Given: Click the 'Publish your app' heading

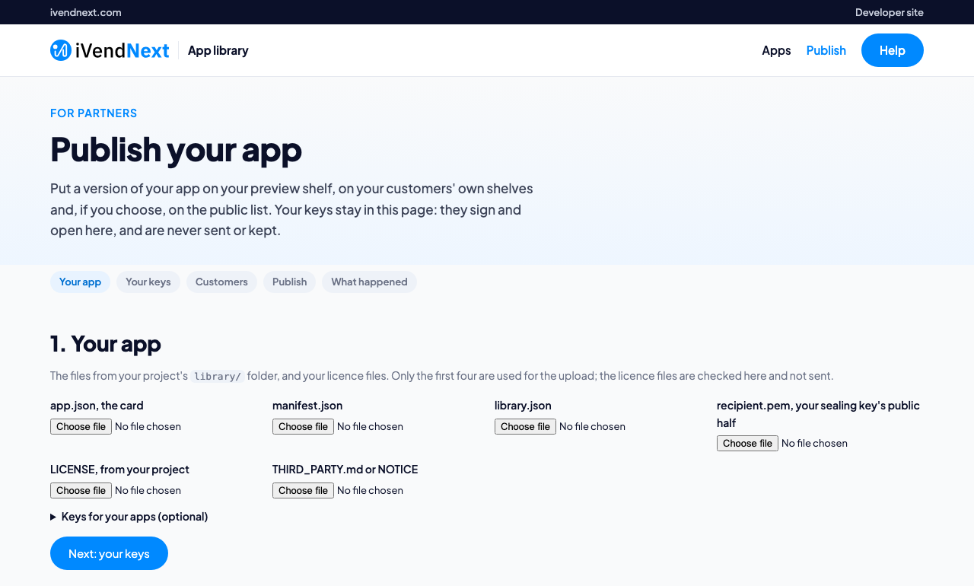Looking at the screenshot, I should pyautogui.click(x=176, y=149).
